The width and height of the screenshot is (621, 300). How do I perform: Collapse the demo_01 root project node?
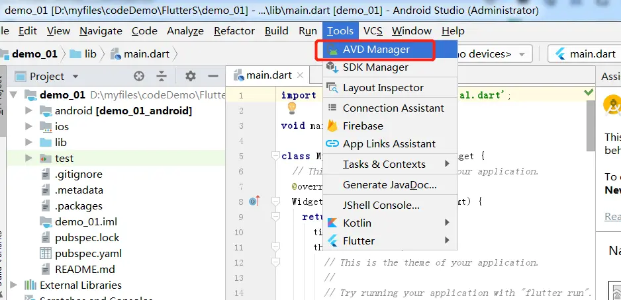click(13, 95)
